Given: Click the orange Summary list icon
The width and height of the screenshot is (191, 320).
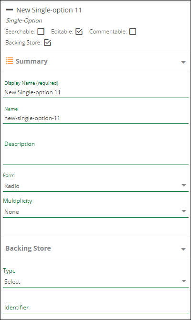Looking at the screenshot, I should (x=10, y=61).
